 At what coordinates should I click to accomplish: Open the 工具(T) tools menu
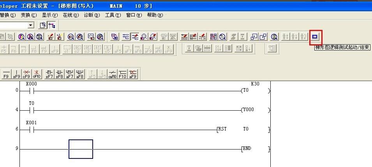click(x=112, y=15)
